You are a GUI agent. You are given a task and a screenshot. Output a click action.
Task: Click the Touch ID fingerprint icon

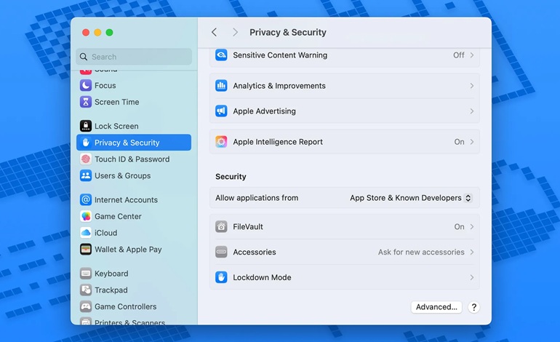click(x=86, y=159)
